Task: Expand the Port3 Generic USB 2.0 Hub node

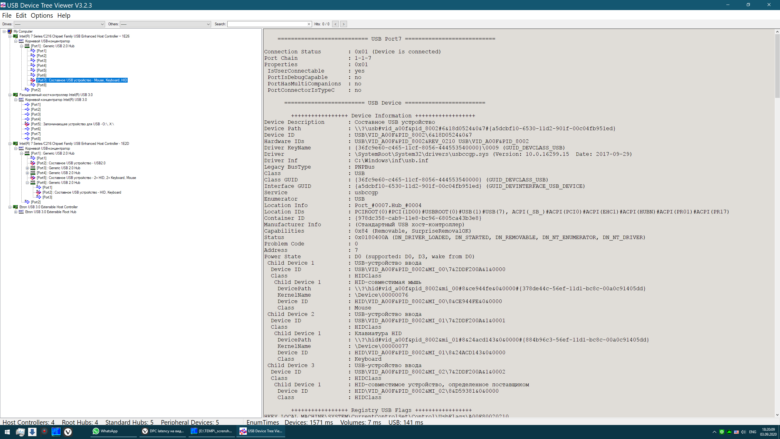Action: (x=27, y=168)
